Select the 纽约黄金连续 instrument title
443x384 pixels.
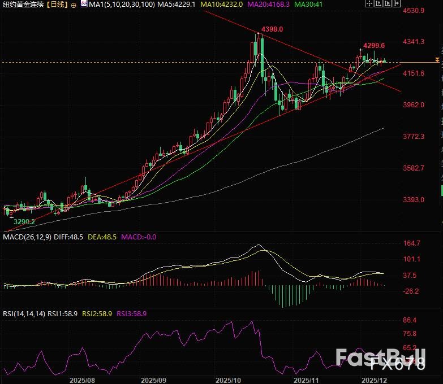click(23, 5)
